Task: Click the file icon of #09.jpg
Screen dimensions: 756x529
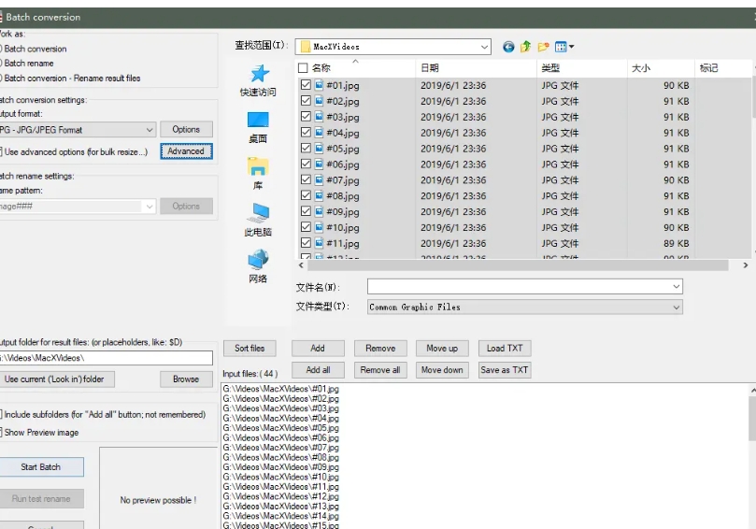Action: pos(320,212)
